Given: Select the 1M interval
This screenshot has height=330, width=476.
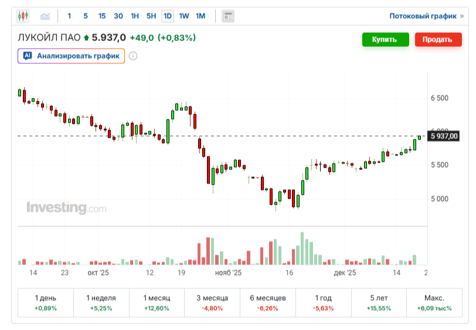Looking at the screenshot, I should (x=200, y=16).
